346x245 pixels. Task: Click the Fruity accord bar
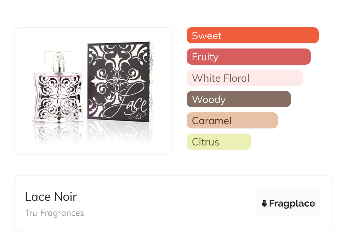coord(248,57)
